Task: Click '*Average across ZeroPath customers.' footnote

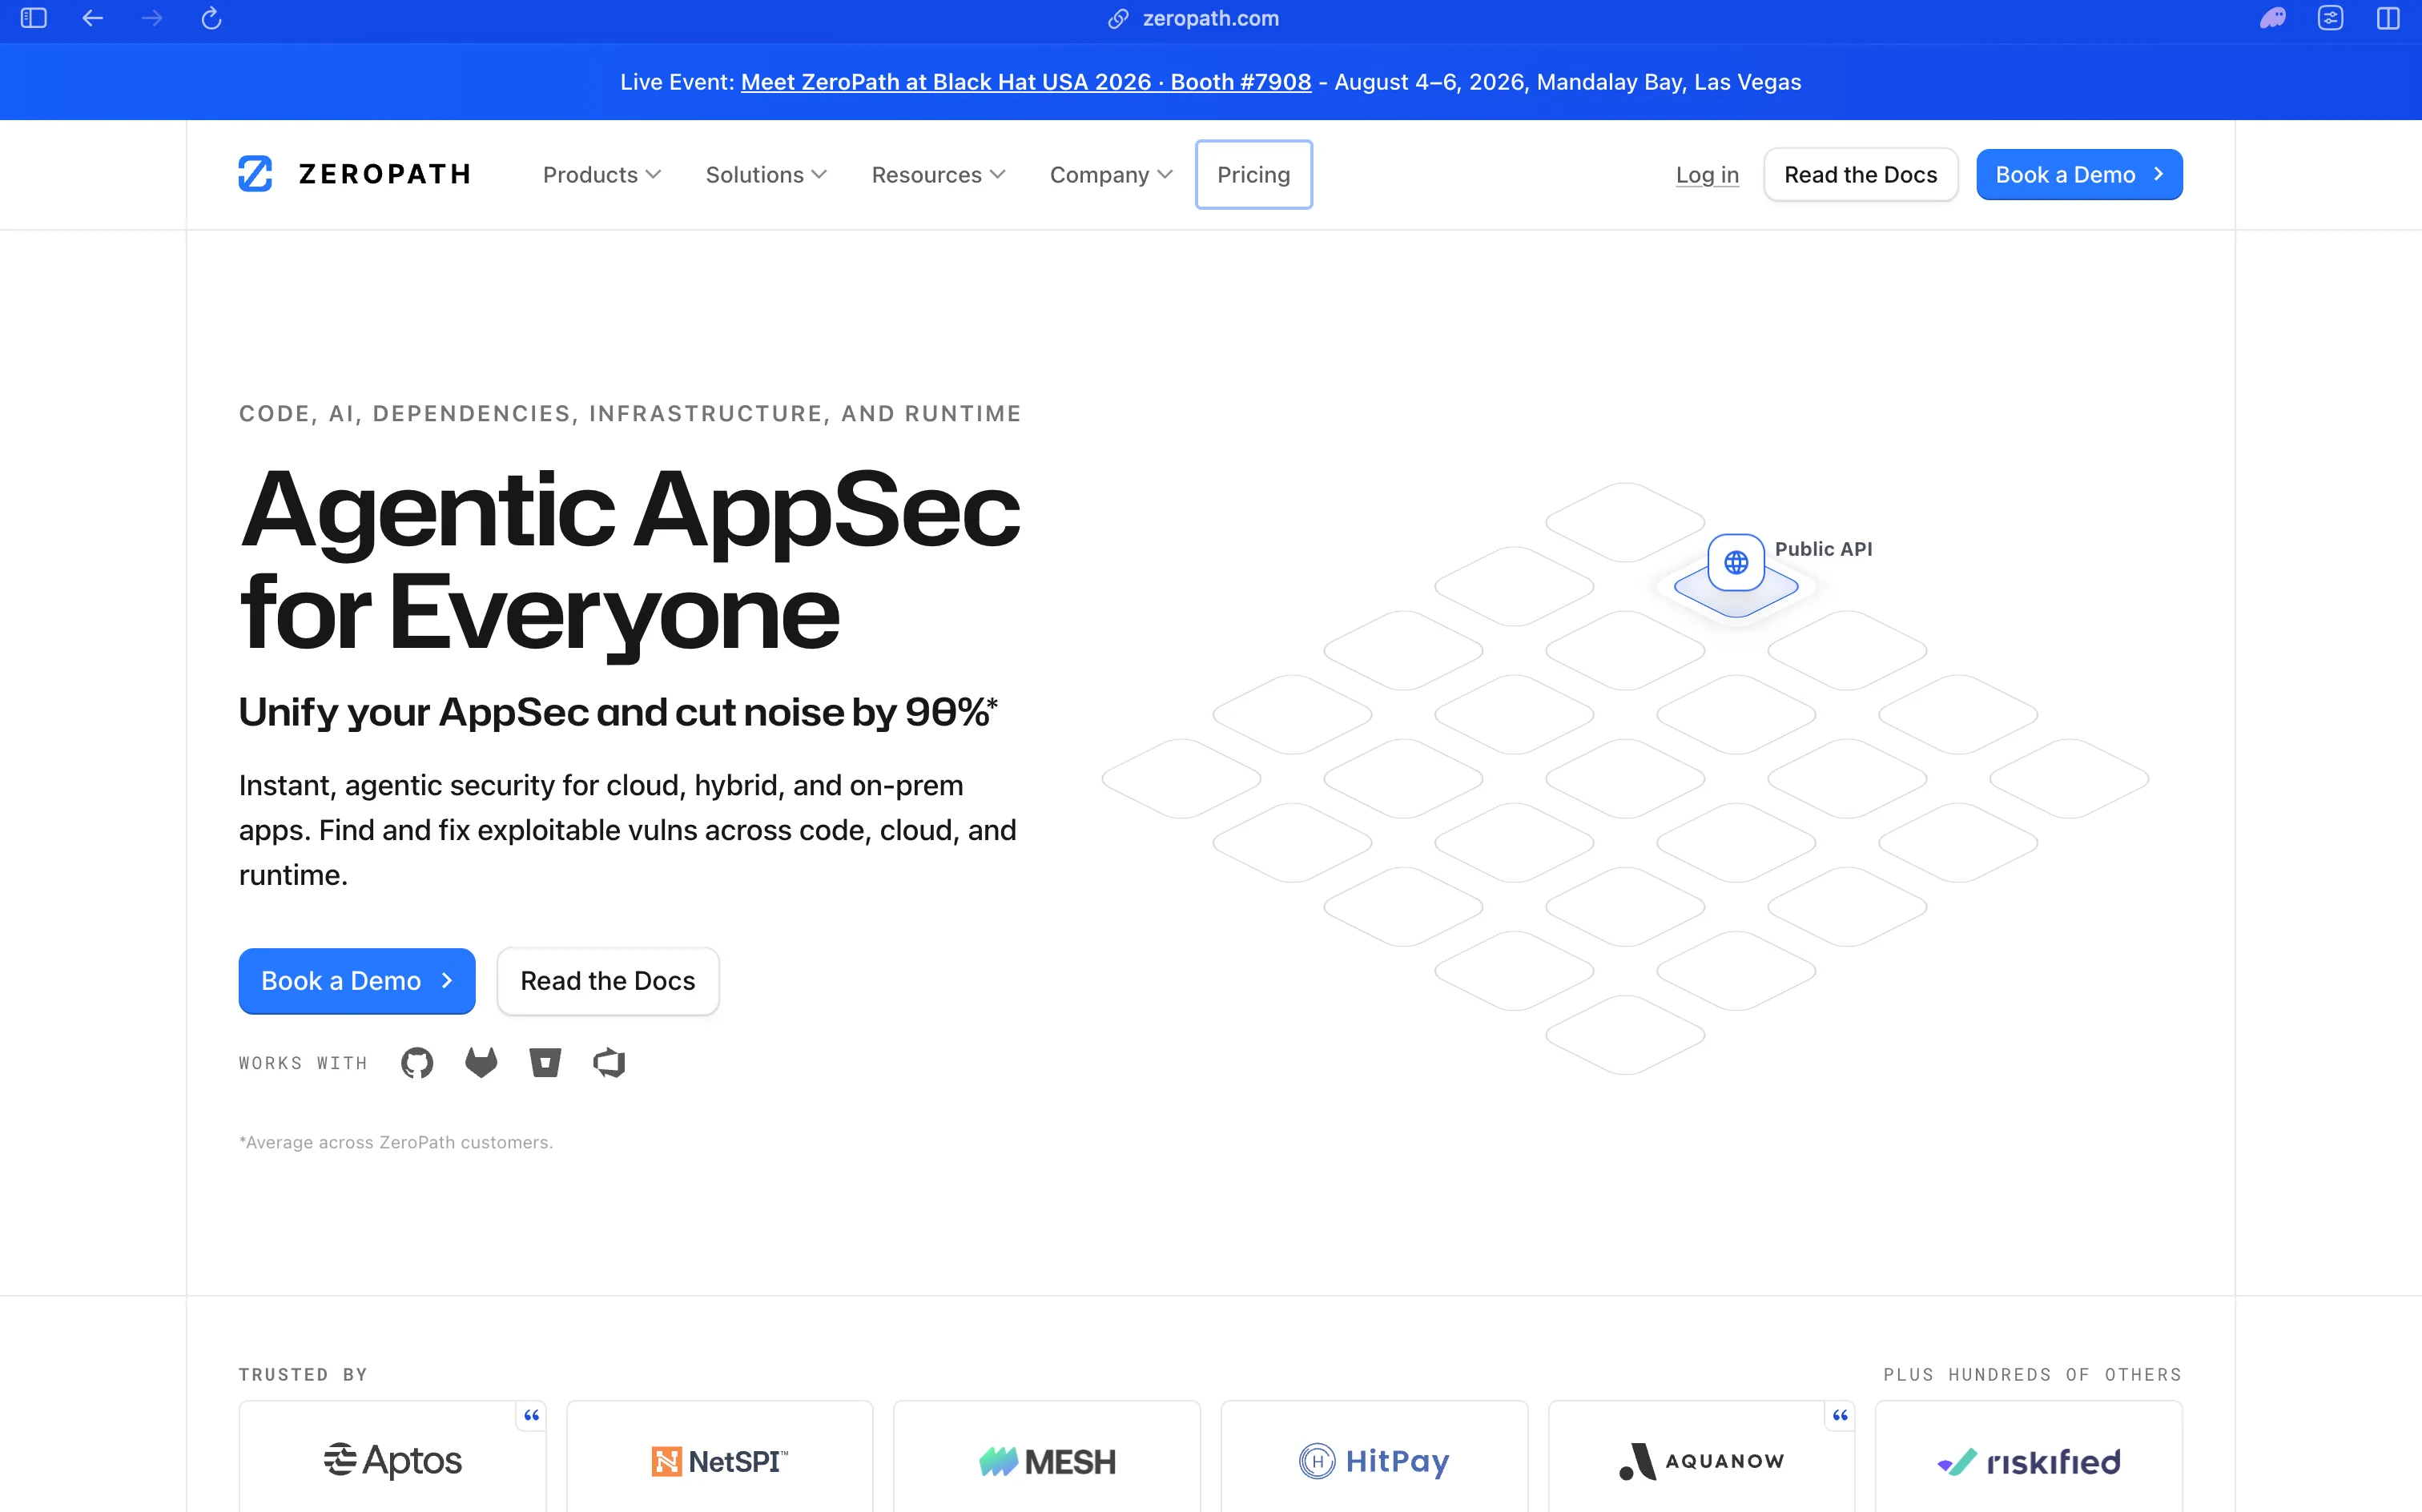Action: point(396,1142)
